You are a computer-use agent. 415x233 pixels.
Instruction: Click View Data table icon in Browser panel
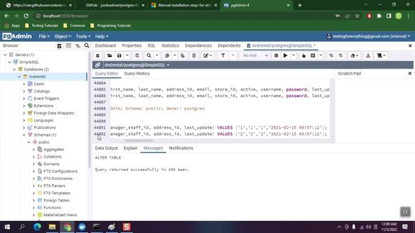point(69,46)
